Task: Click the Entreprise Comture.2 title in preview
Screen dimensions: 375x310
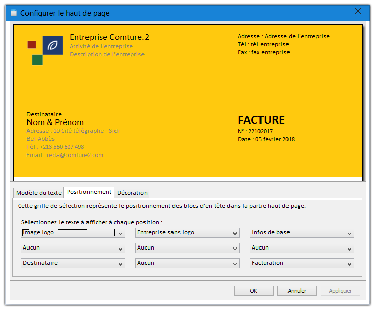Action: (109, 37)
